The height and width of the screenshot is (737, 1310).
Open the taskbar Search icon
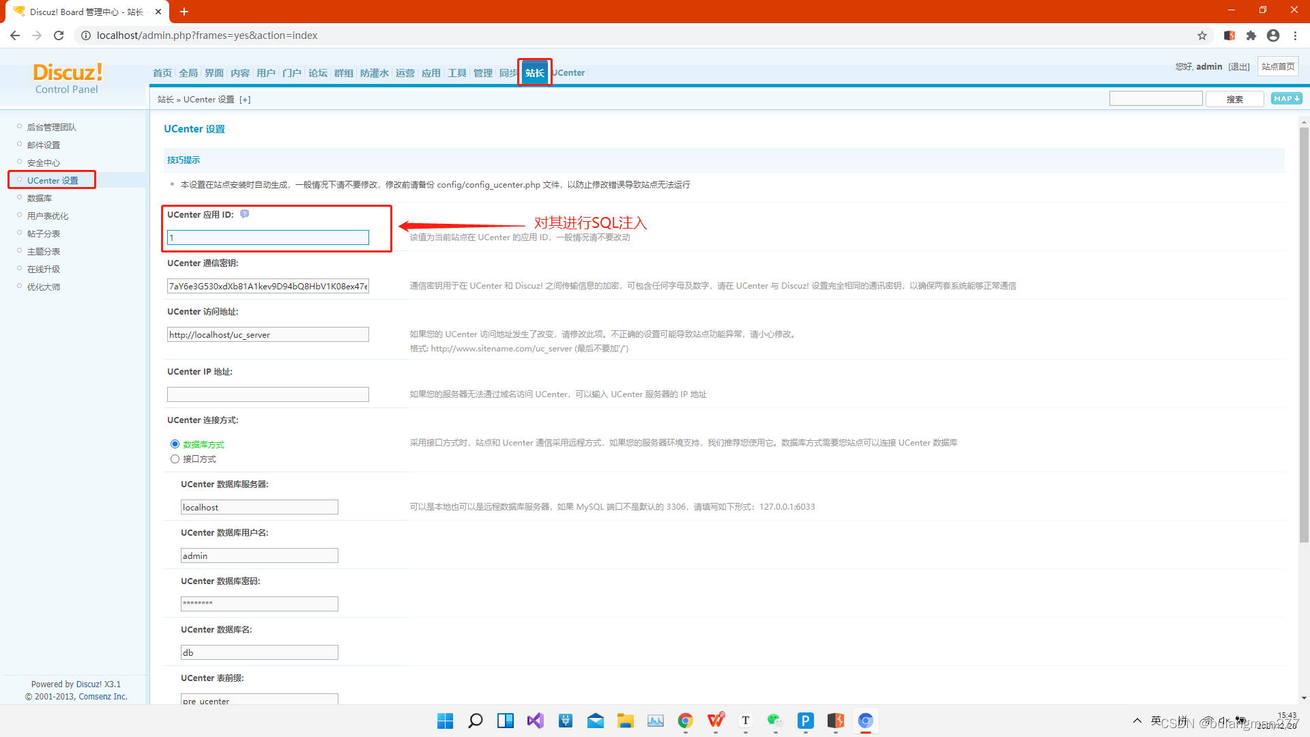point(476,721)
